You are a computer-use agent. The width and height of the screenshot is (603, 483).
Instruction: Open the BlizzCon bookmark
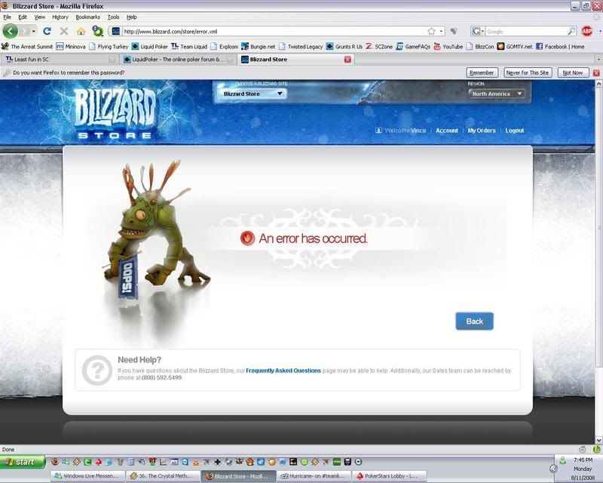point(480,47)
